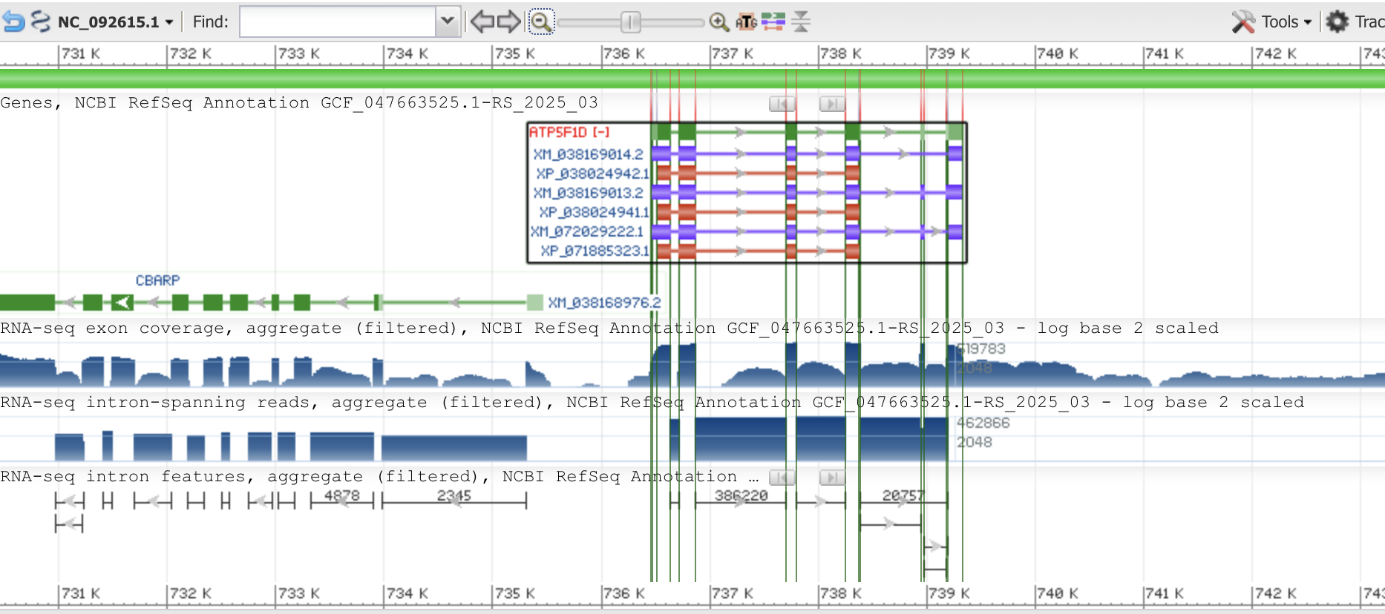Jump to previous exon in Genes track
This screenshot has width=1385, height=614.
[x=782, y=104]
